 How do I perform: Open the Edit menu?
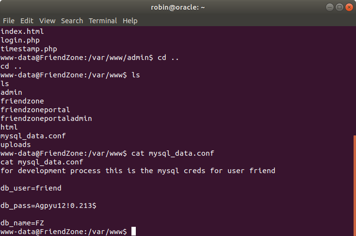click(x=27, y=21)
